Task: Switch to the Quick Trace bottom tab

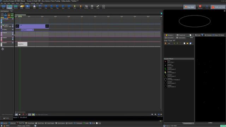Action: [40, 123]
